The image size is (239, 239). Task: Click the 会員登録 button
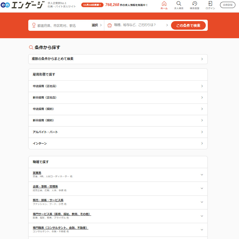point(228,5)
